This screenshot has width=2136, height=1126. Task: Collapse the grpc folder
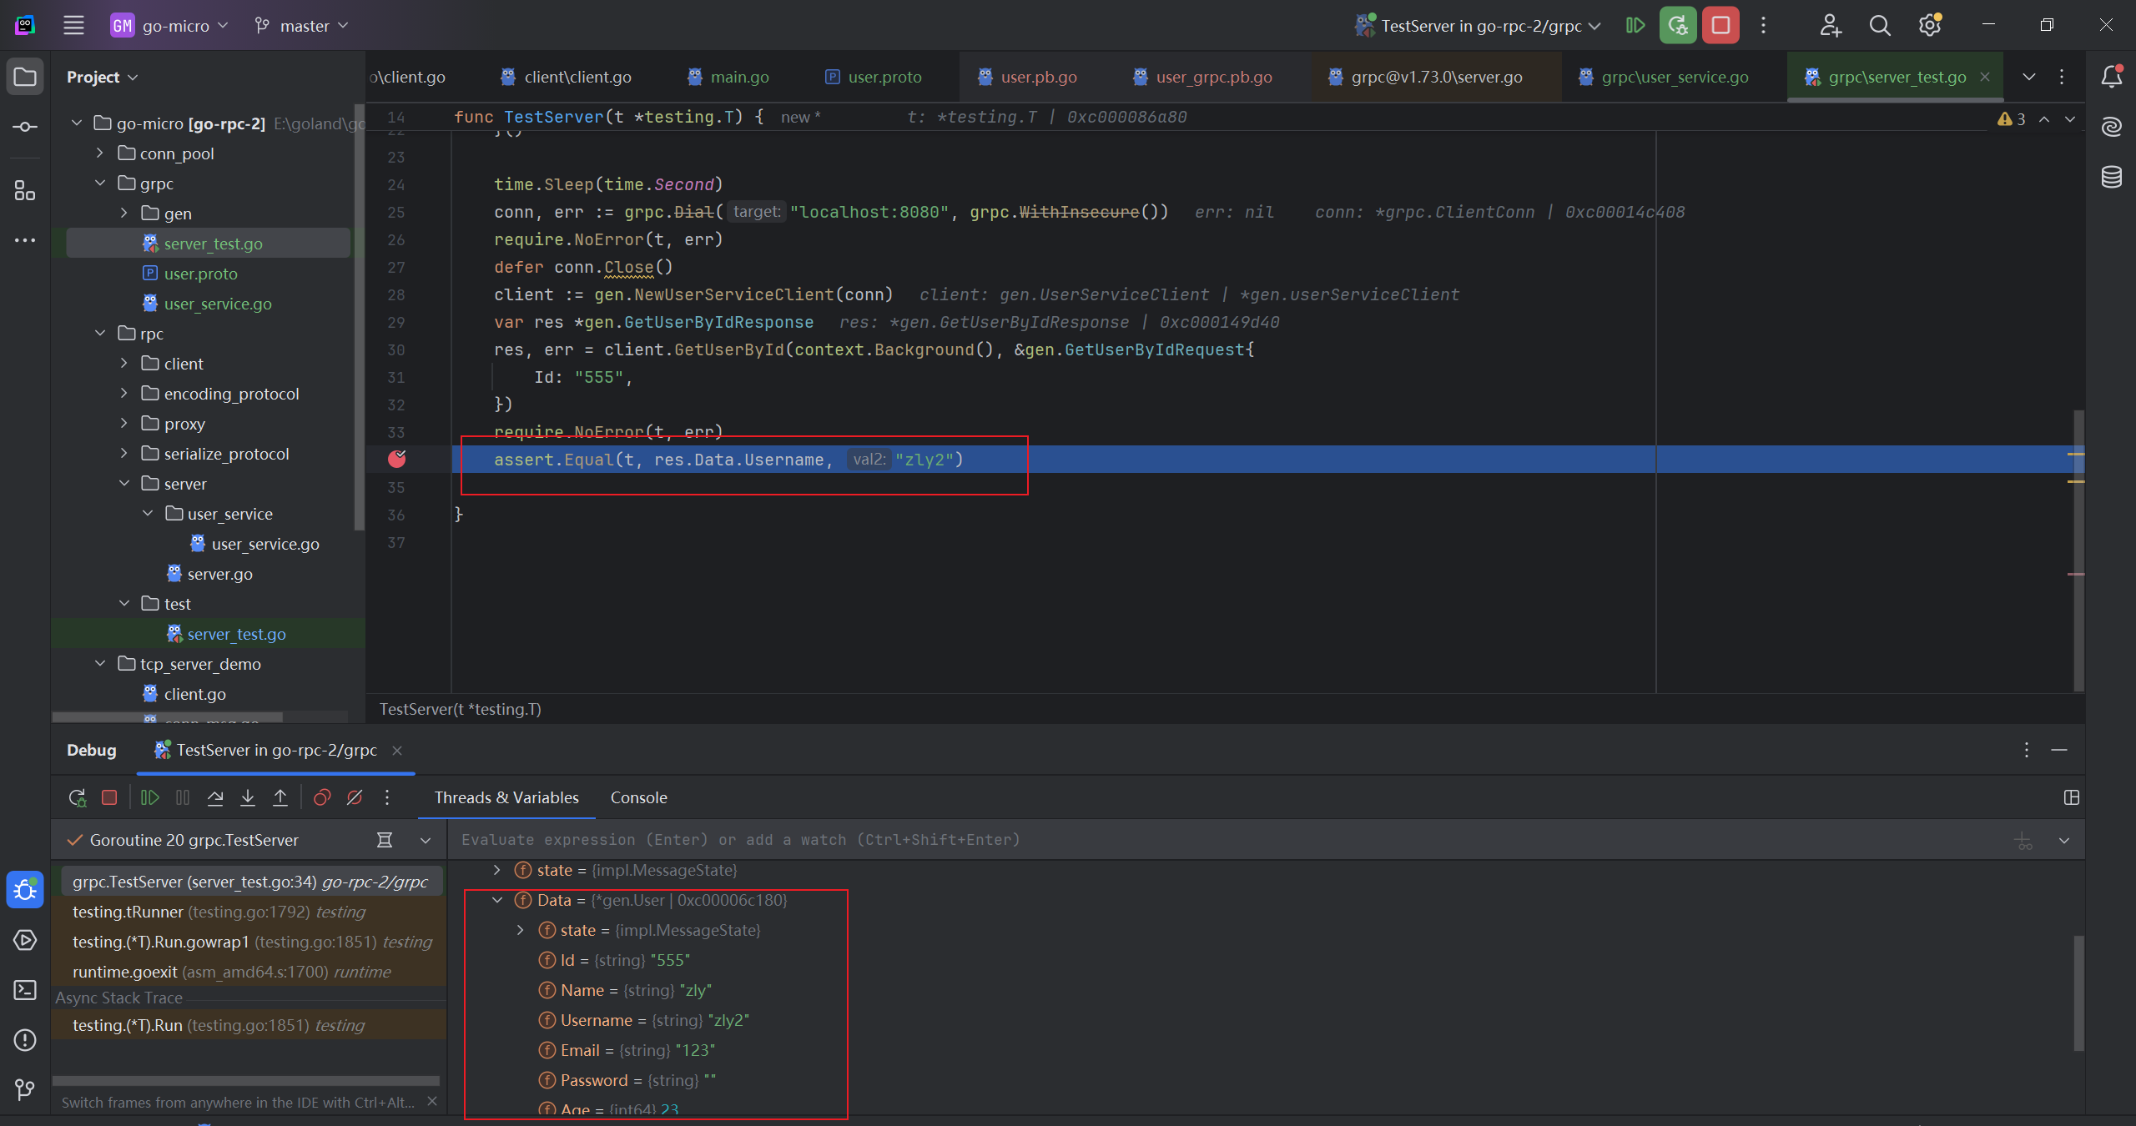point(100,183)
